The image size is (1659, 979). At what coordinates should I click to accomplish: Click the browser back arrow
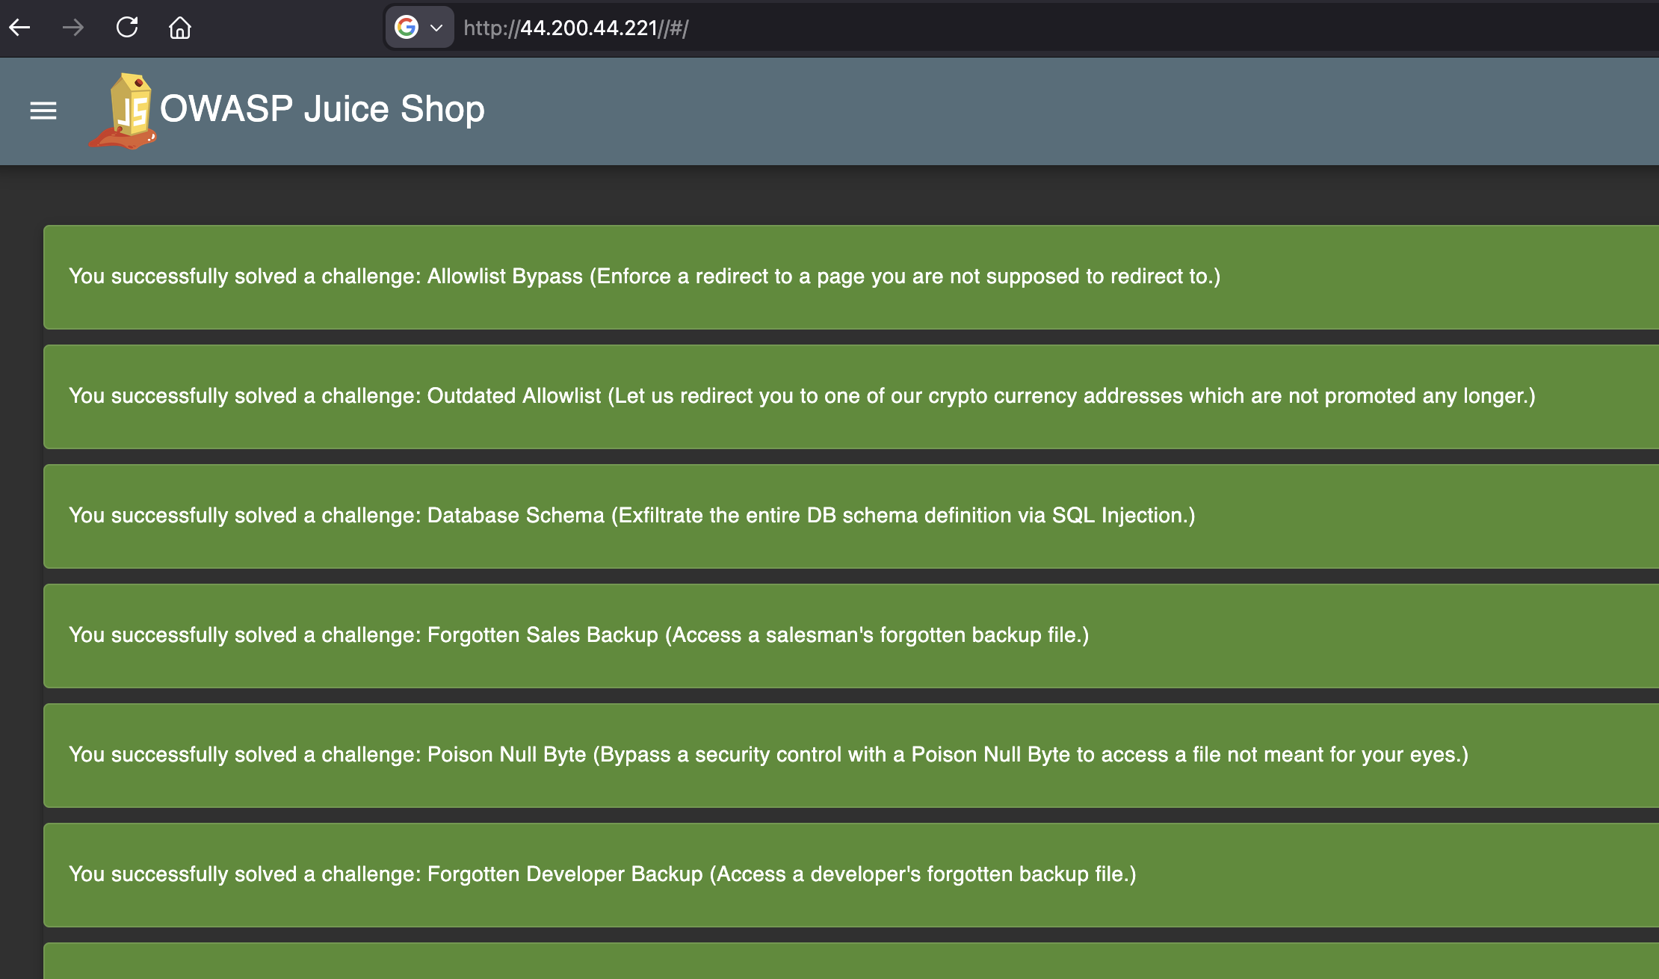click(x=20, y=28)
